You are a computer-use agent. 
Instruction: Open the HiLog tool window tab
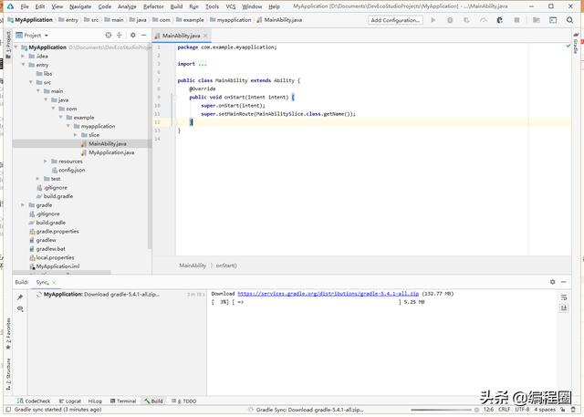95,401
